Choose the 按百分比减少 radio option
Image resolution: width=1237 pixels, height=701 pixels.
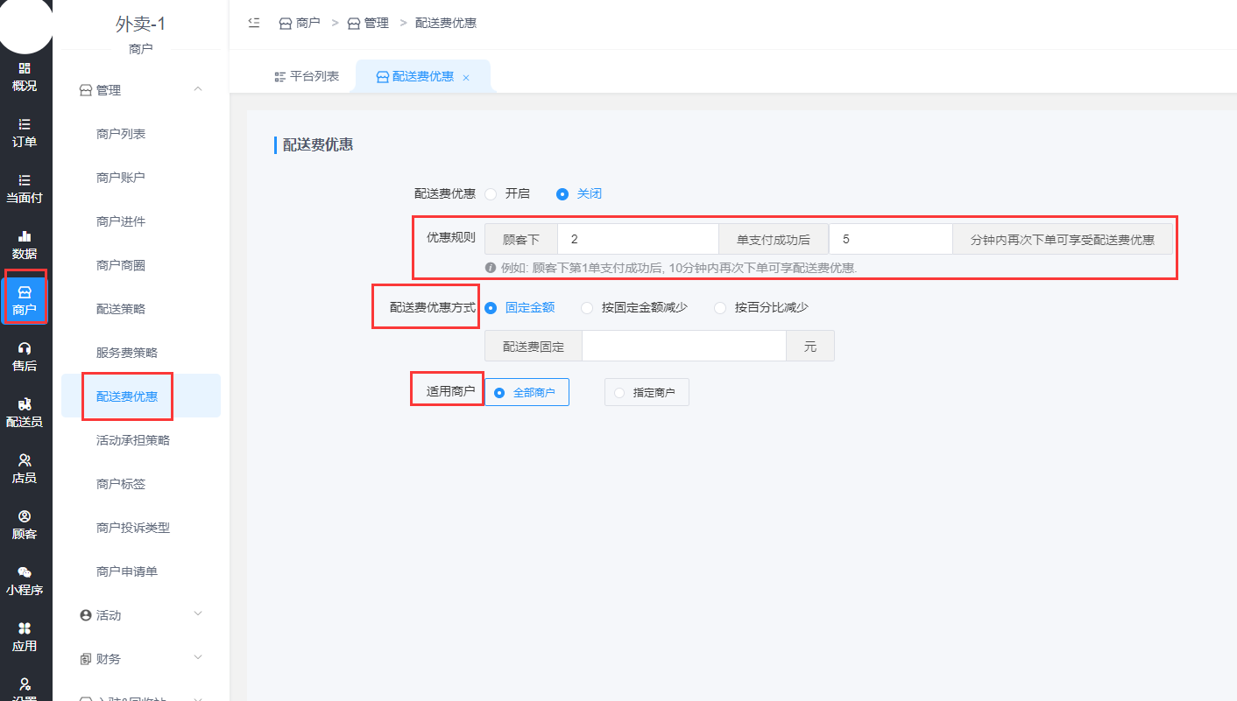point(720,307)
